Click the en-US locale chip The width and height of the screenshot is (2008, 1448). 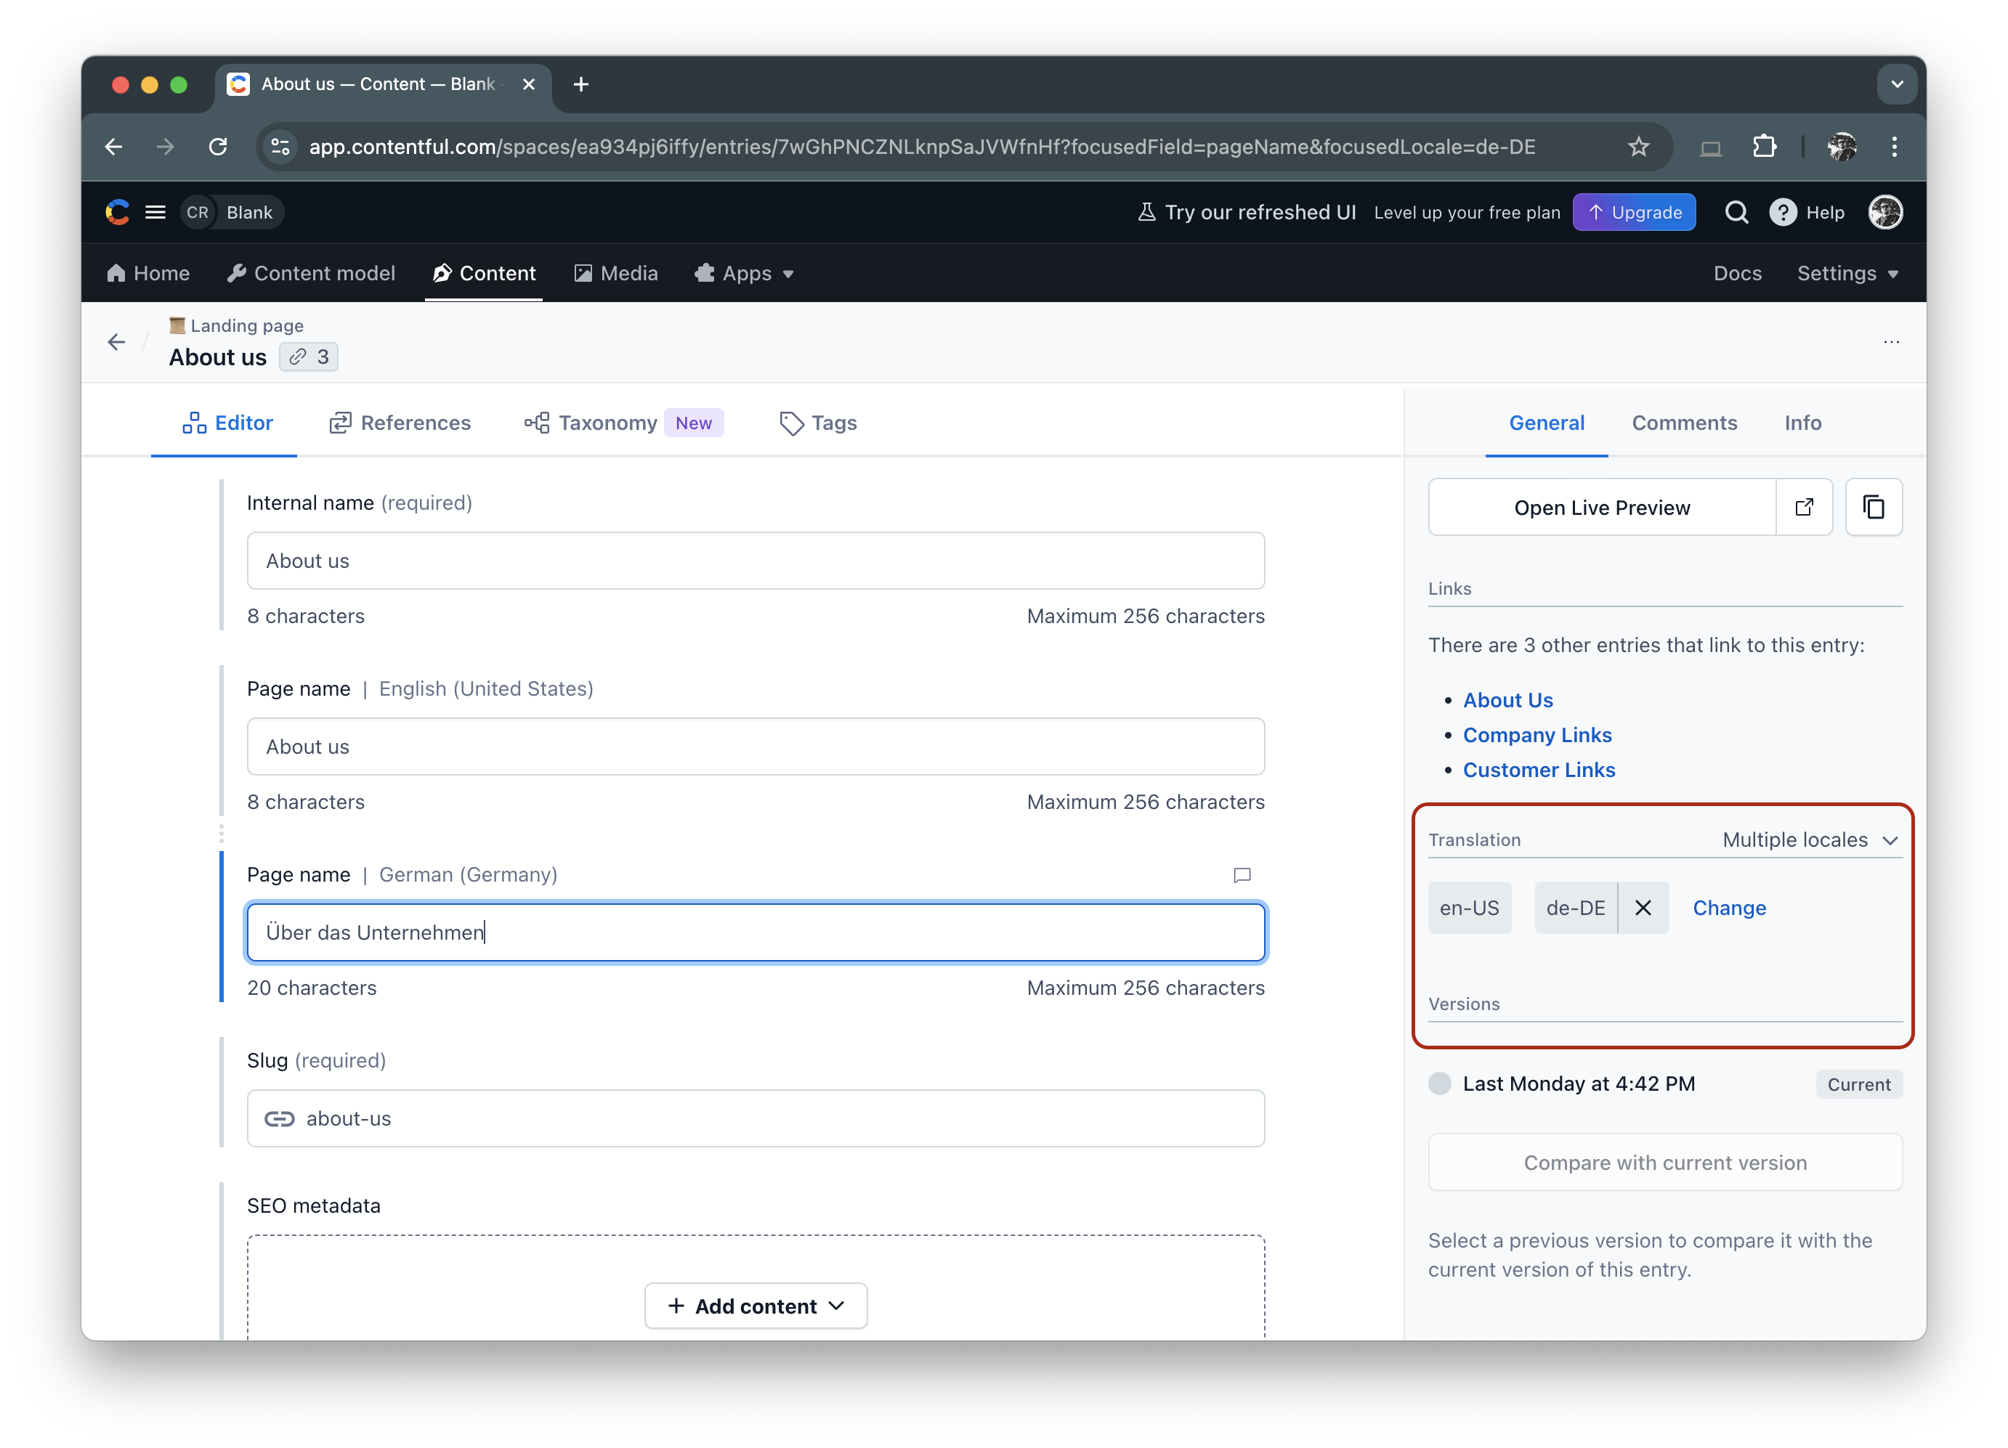pyautogui.click(x=1469, y=907)
